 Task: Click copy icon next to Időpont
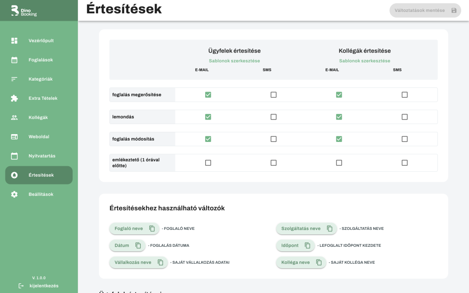[x=307, y=245]
